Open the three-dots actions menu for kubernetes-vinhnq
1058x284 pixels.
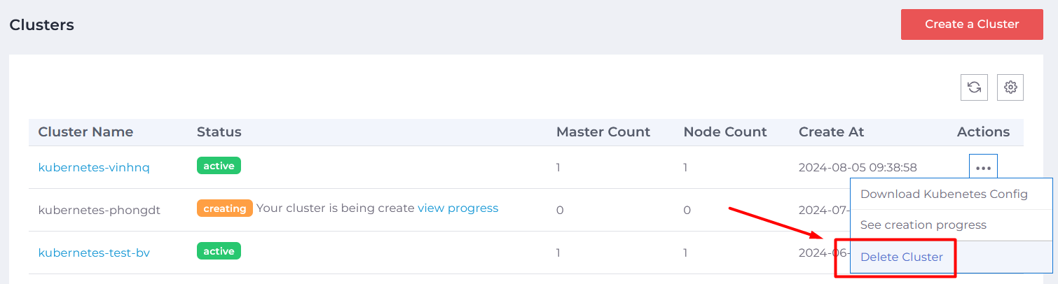click(x=984, y=168)
